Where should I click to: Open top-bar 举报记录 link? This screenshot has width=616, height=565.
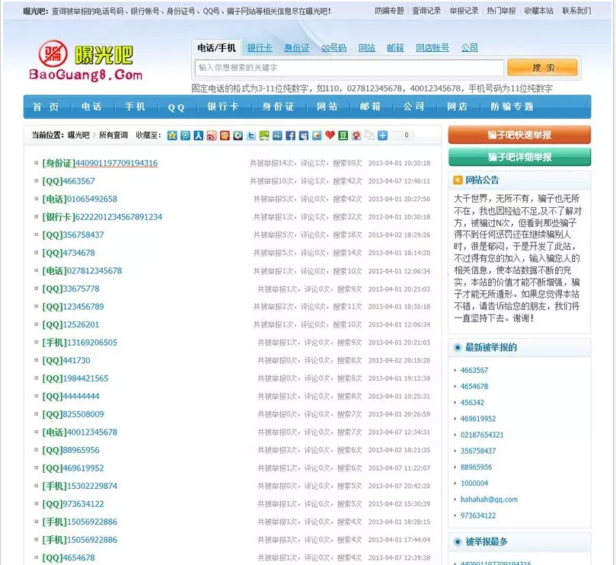(x=464, y=11)
